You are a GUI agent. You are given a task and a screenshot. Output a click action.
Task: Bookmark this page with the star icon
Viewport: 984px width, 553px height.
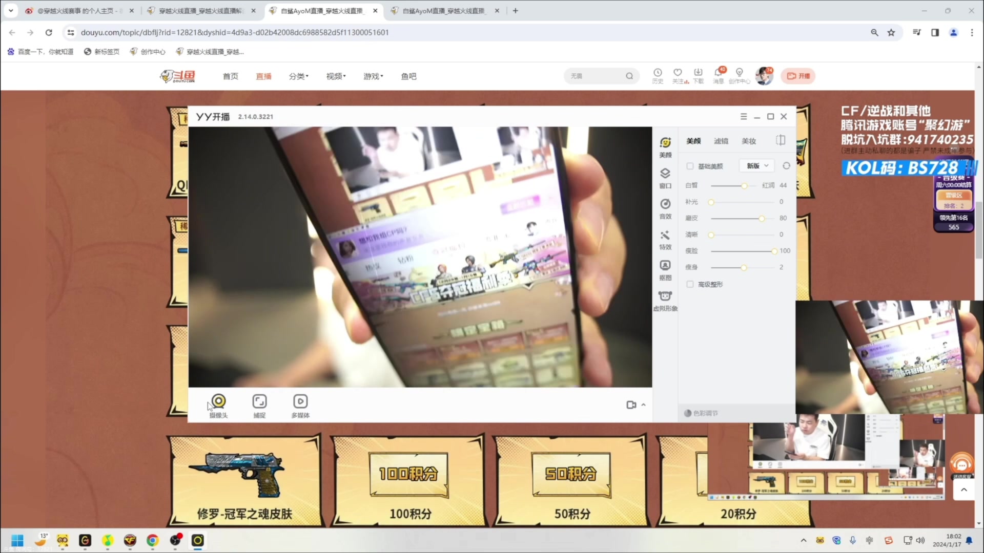pos(891,32)
